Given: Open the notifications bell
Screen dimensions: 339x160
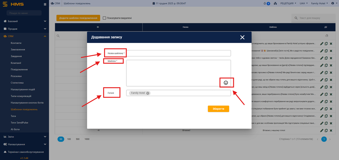Looking at the screenshot, I should point(265,3).
